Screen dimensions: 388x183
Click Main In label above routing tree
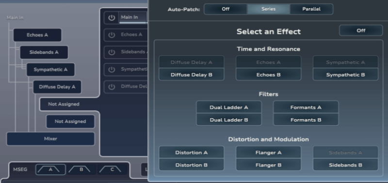15,18
